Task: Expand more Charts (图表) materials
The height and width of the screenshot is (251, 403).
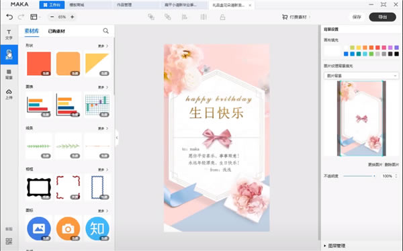Action: (x=103, y=87)
